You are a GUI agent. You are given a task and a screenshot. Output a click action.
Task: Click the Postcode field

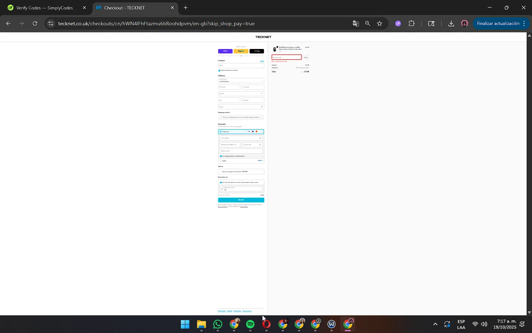click(253, 100)
